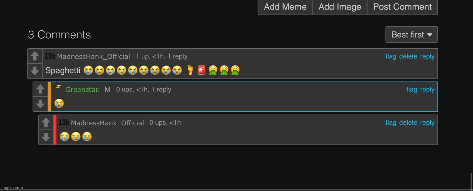
Task: Click the Add Meme button
Action: coord(285,7)
